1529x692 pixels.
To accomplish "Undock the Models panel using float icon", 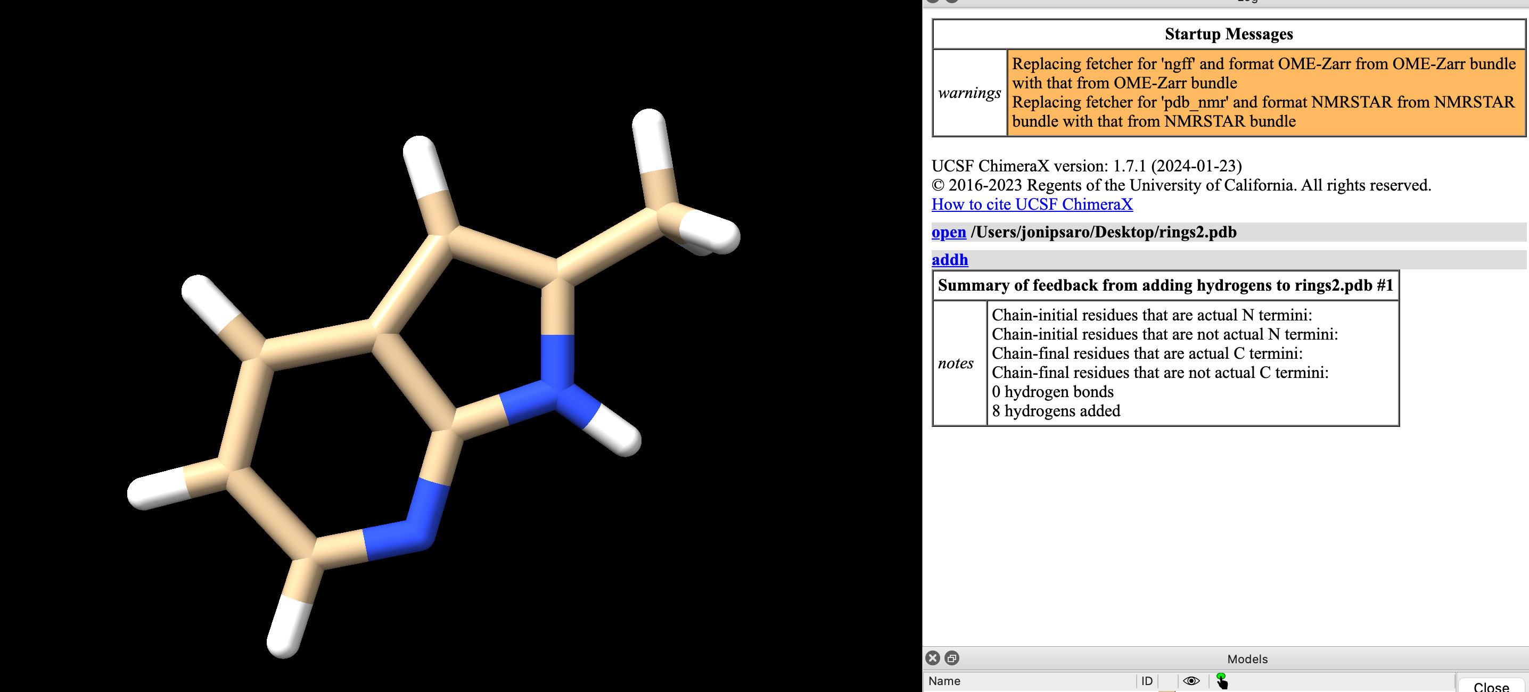I will (x=951, y=657).
